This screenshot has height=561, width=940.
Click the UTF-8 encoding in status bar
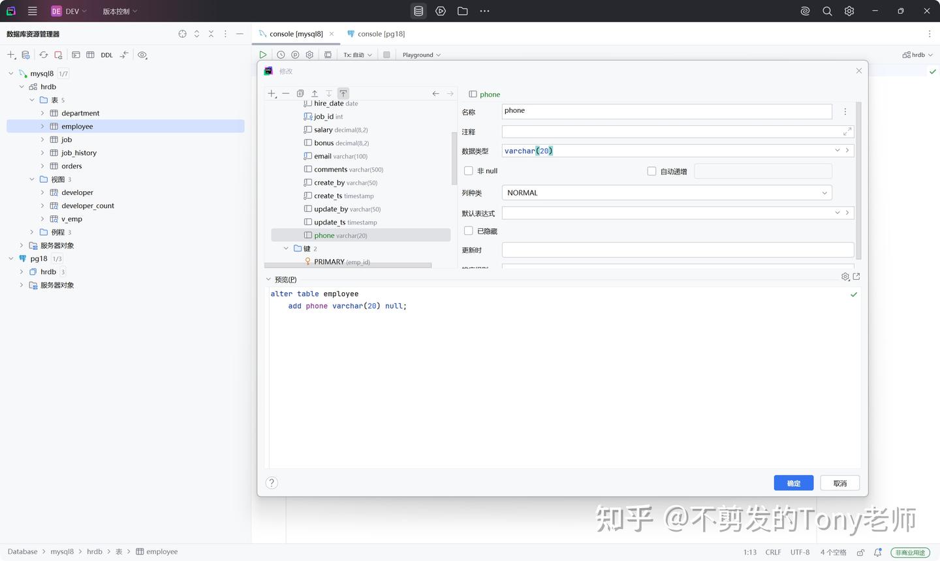800,553
